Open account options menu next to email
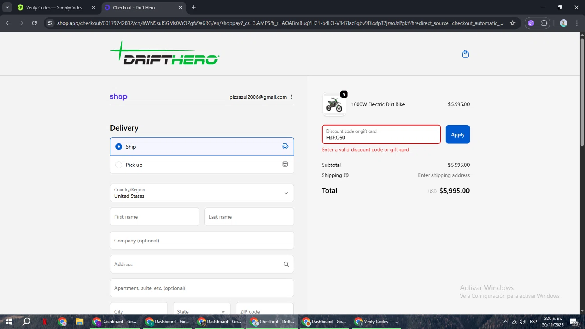 pyautogui.click(x=291, y=97)
